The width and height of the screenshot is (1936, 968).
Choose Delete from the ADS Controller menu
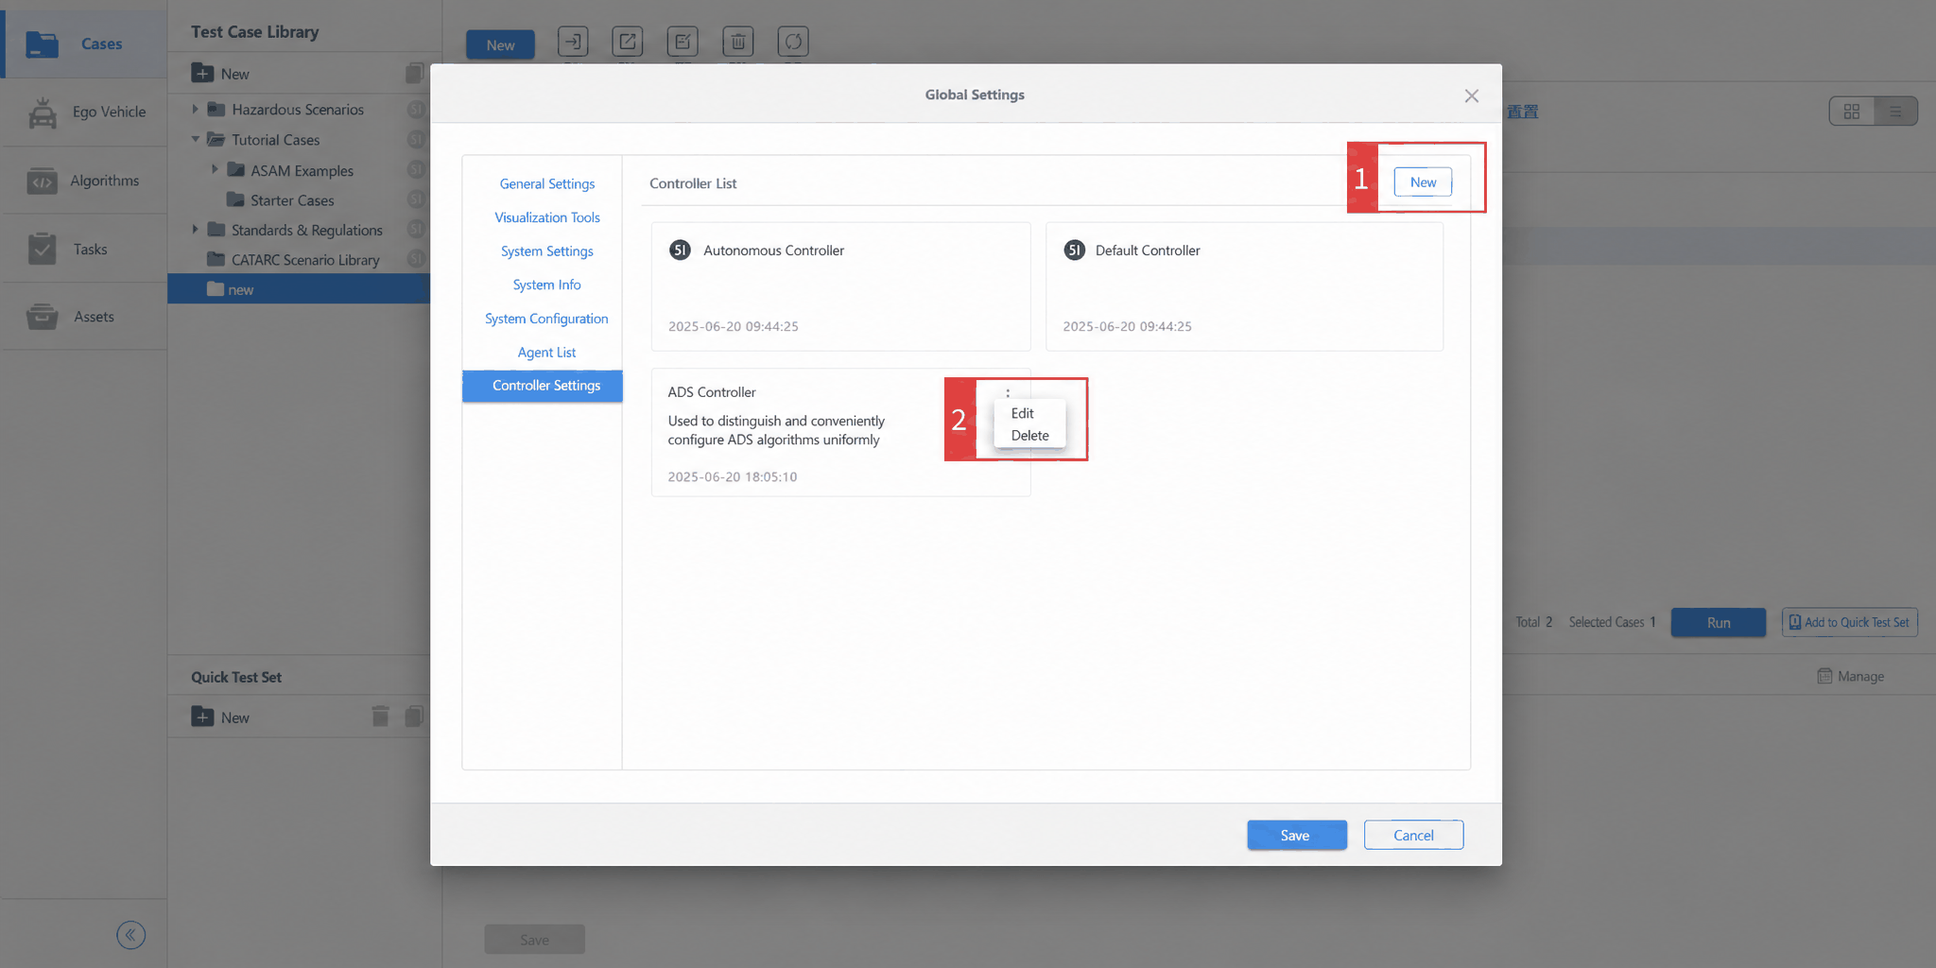pos(1030,436)
